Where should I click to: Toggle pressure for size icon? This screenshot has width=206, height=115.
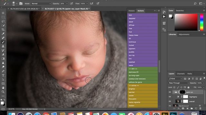[x=98, y=4]
